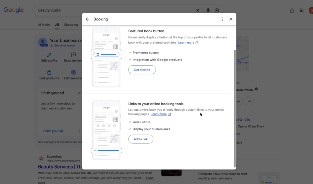313x184 pixels.
Task: Open Learn more under Featured book button
Action: (186, 42)
